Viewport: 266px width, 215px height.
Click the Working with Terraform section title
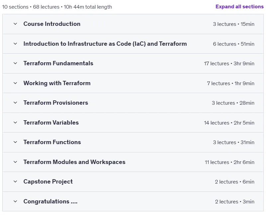pyautogui.click(x=57, y=83)
